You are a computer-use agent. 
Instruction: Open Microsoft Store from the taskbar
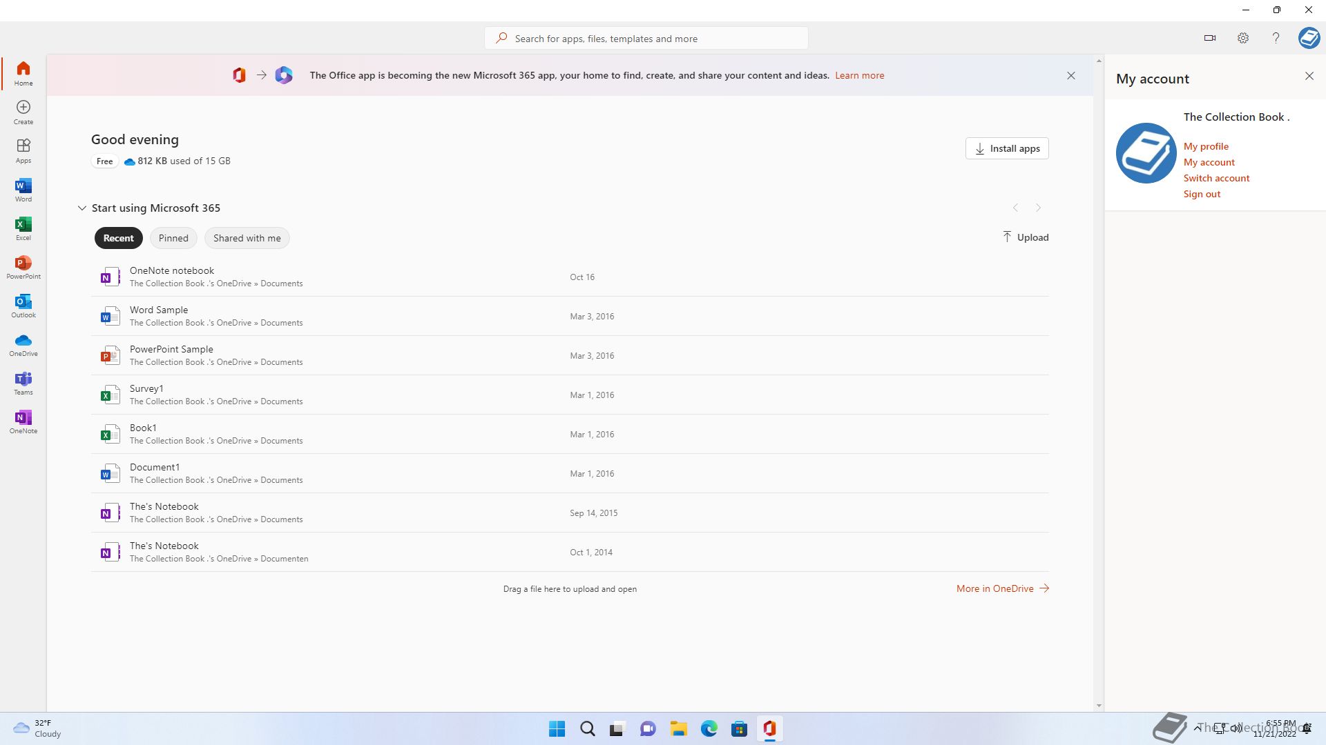click(x=739, y=728)
